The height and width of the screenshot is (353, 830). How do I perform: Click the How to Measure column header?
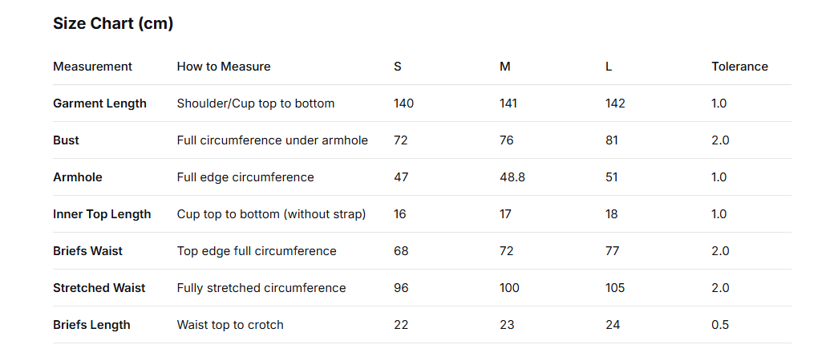(224, 67)
